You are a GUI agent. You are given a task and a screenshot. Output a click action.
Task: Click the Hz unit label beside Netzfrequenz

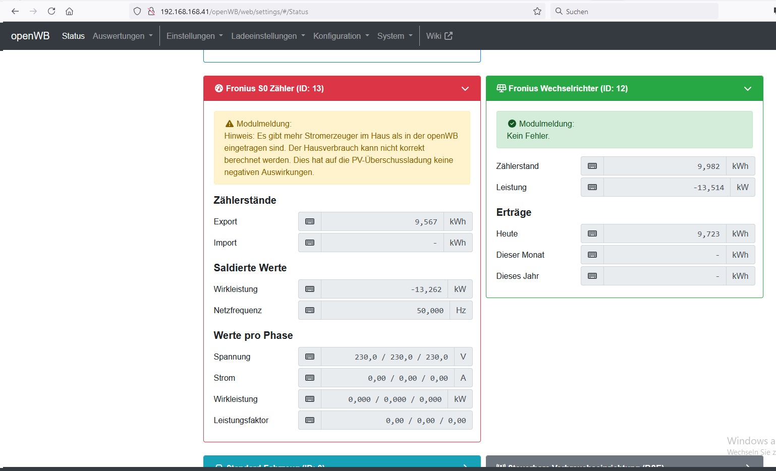click(461, 310)
